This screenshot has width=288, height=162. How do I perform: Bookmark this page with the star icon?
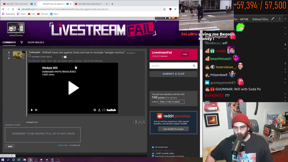(x=164, y=9)
